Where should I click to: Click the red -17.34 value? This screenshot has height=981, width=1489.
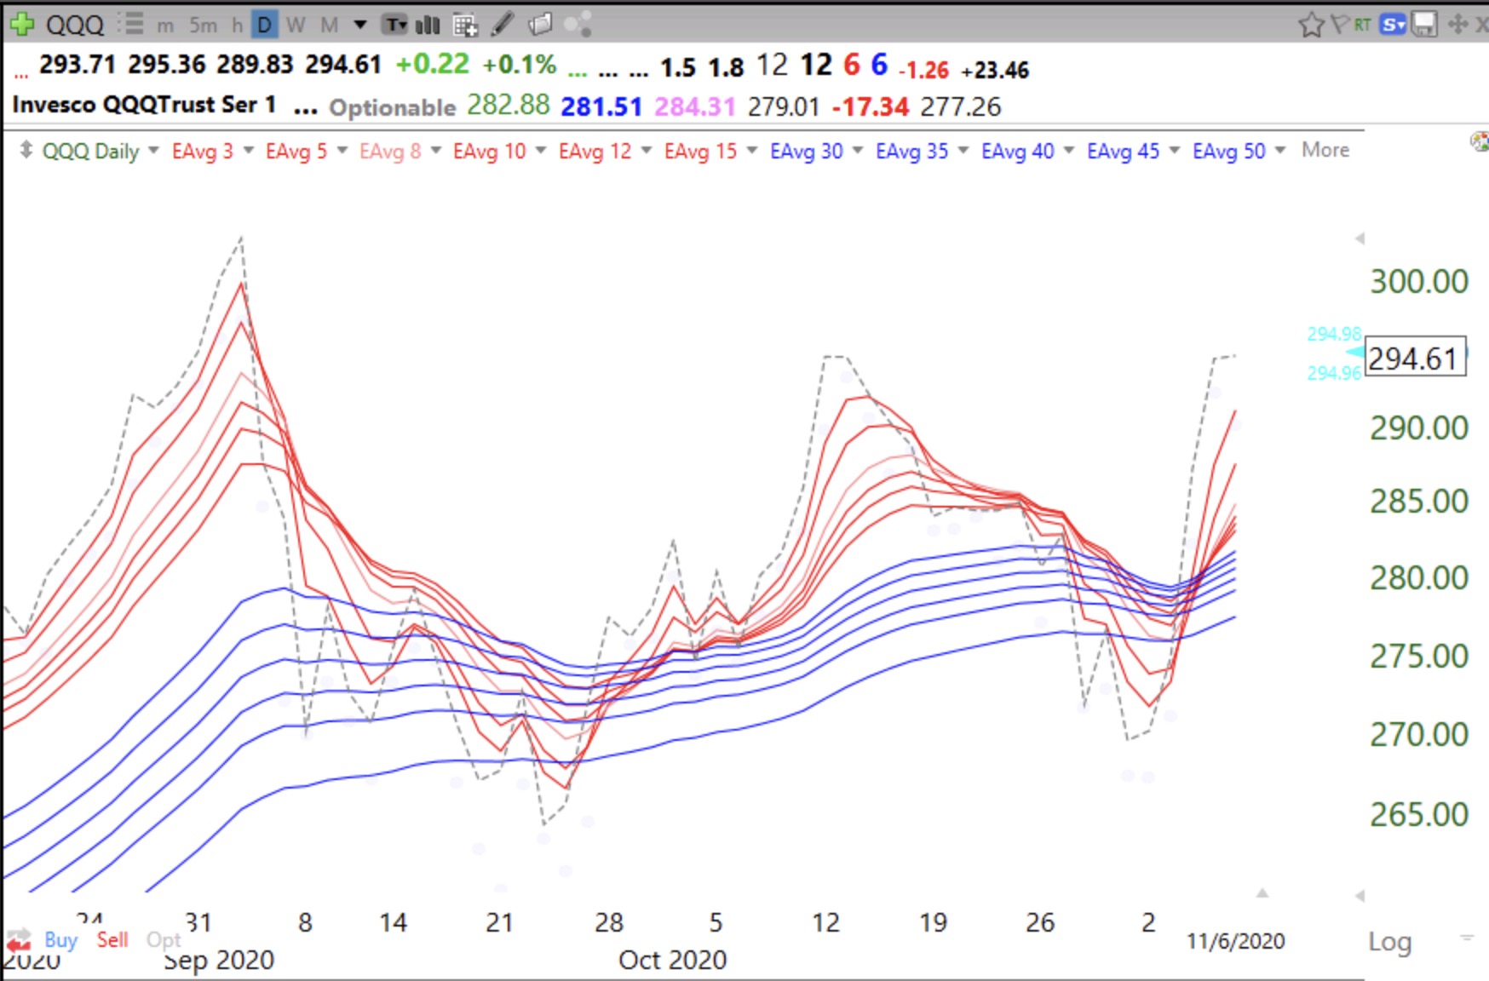[x=871, y=106]
